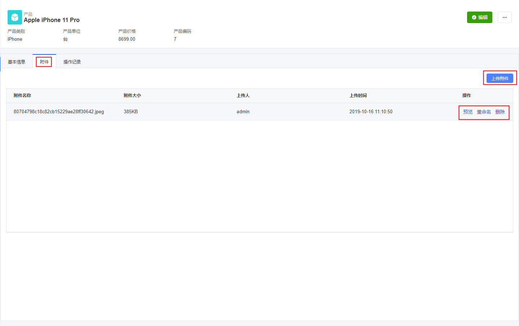Click file name 80704798c18c82cb15229ae28ff30642.jpeg
519x326 pixels.
(x=59, y=112)
